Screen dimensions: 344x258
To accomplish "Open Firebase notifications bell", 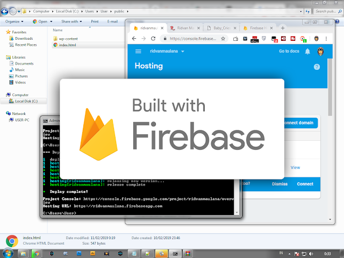I will (x=307, y=52).
